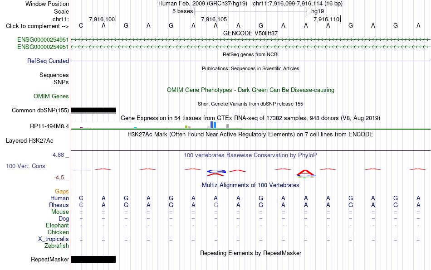The image size is (431, 270).
Task: Click 'Repeating Elements by RepeatMasker' title
Action: pyautogui.click(x=250, y=253)
